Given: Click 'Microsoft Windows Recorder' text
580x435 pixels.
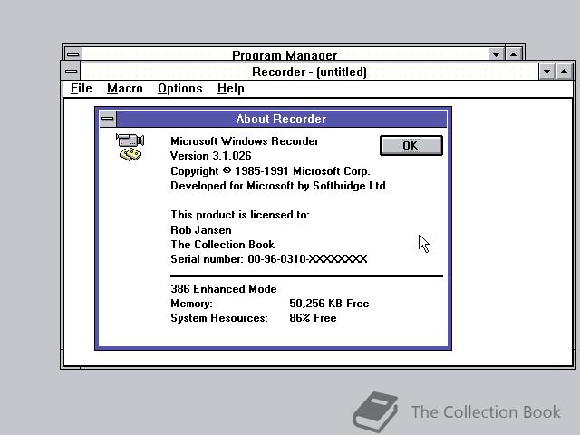Looking at the screenshot, I should [245, 141].
